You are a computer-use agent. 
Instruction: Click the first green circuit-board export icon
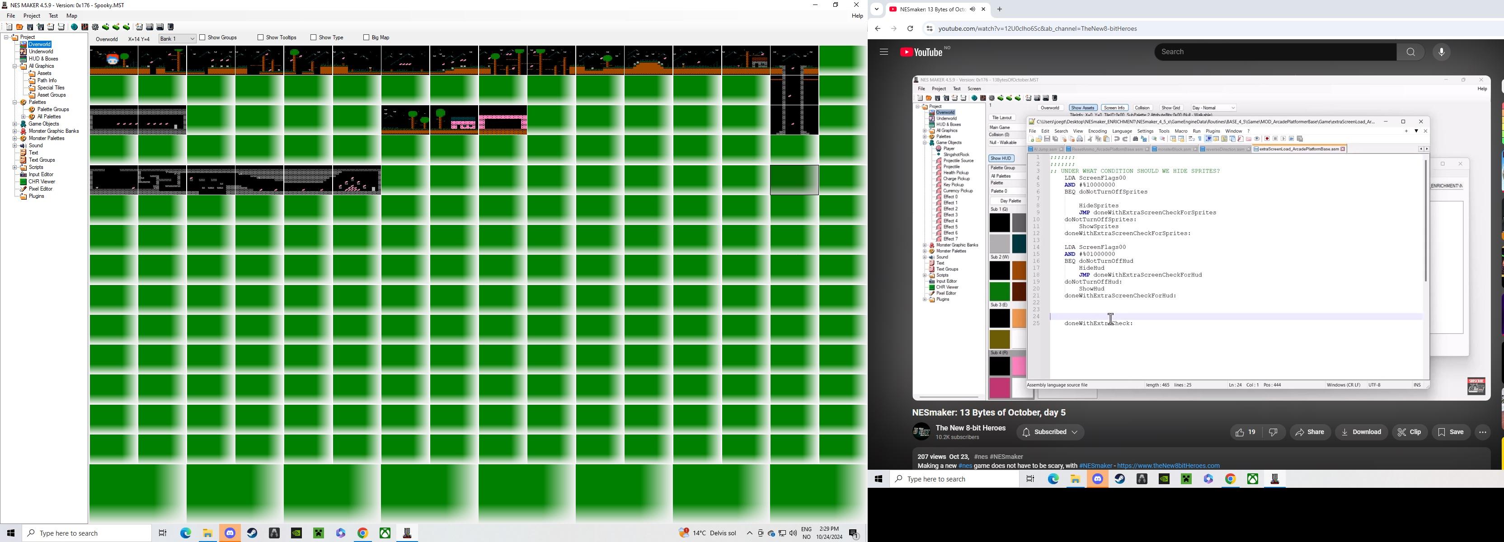pyautogui.click(x=106, y=27)
